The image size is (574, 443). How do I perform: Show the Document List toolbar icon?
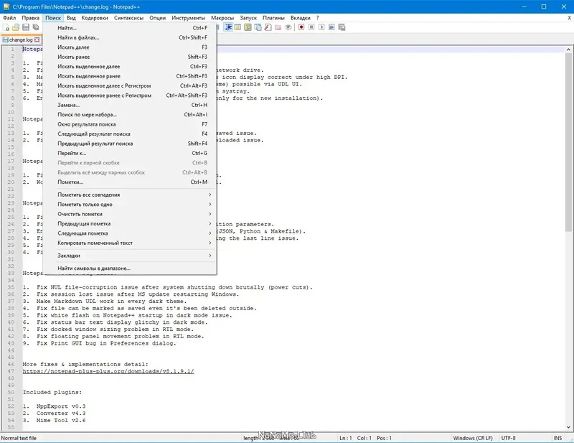click(x=258, y=27)
